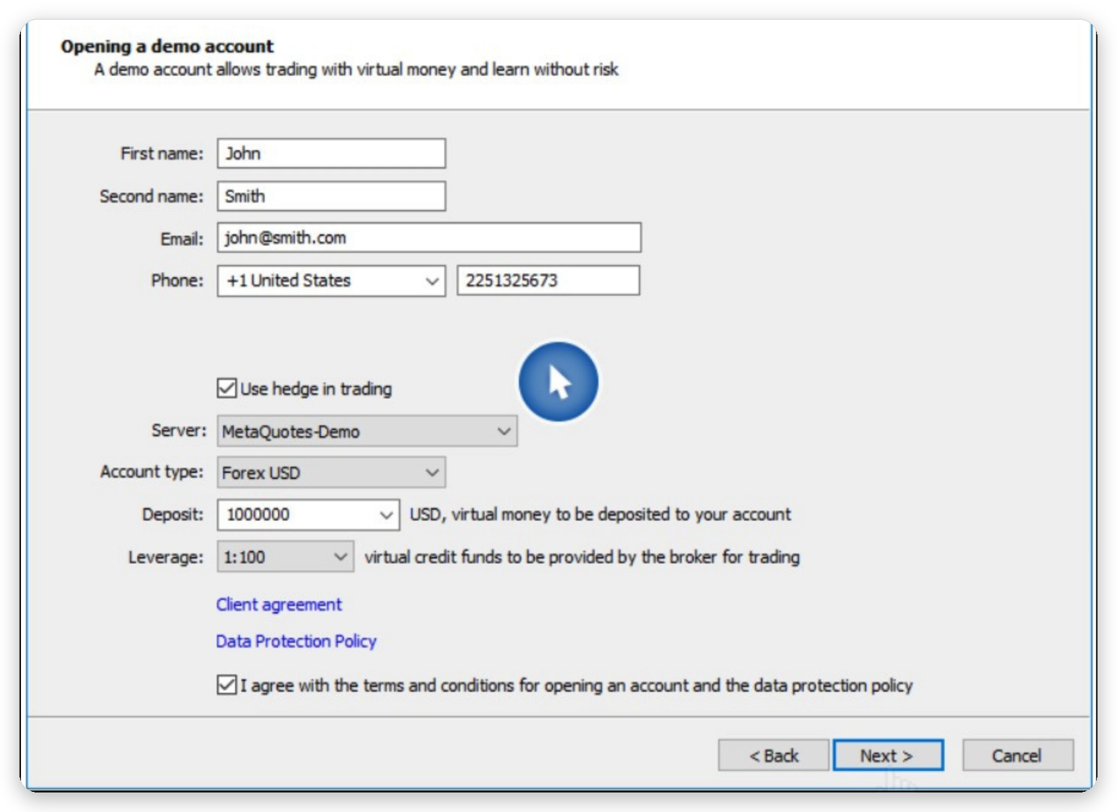Click the 'USD, virtual money to be deposited' text
The image size is (1117, 812).
[x=600, y=514]
